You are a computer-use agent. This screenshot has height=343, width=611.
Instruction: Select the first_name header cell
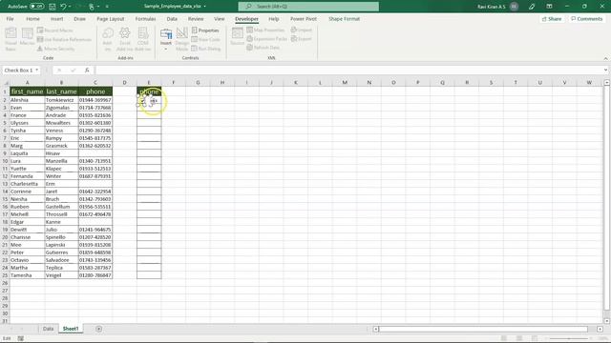pos(27,91)
